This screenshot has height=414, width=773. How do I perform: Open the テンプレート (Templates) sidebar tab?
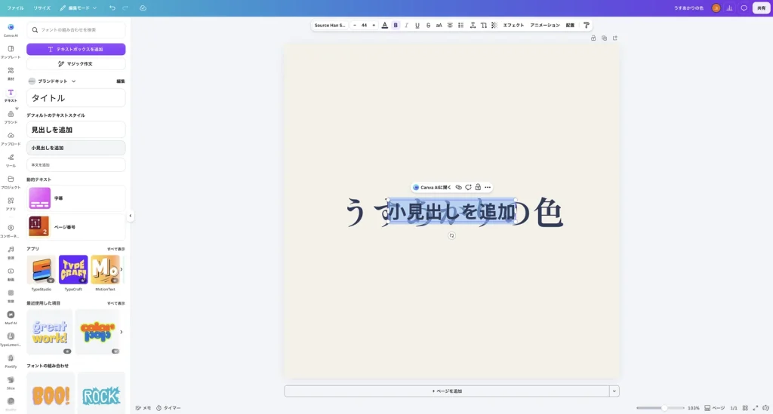11,51
